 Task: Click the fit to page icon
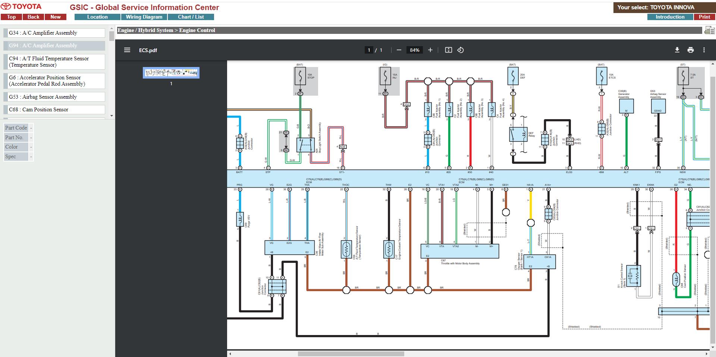click(x=449, y=50)
